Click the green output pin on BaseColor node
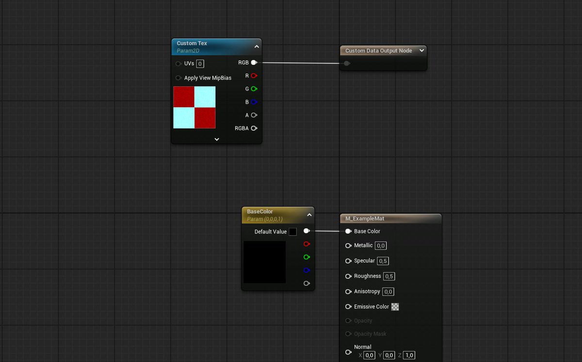 (306, 257)
